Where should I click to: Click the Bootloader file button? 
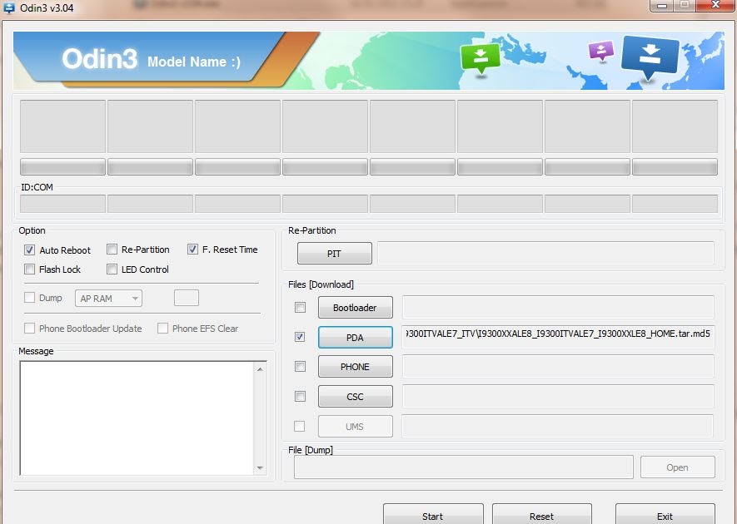[356, 308]
